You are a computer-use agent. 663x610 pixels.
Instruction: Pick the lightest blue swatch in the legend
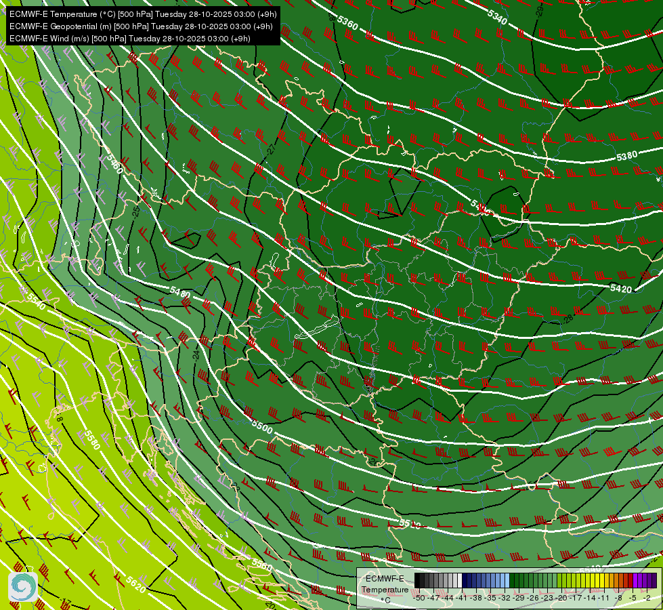[507, 580]
